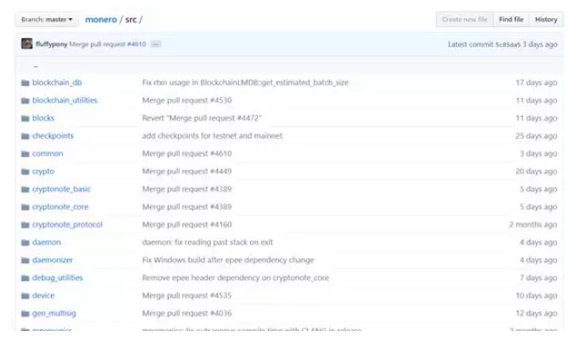
Task: Click the blockchain_utilities folder icon
Action: click(x=25, y=101)
